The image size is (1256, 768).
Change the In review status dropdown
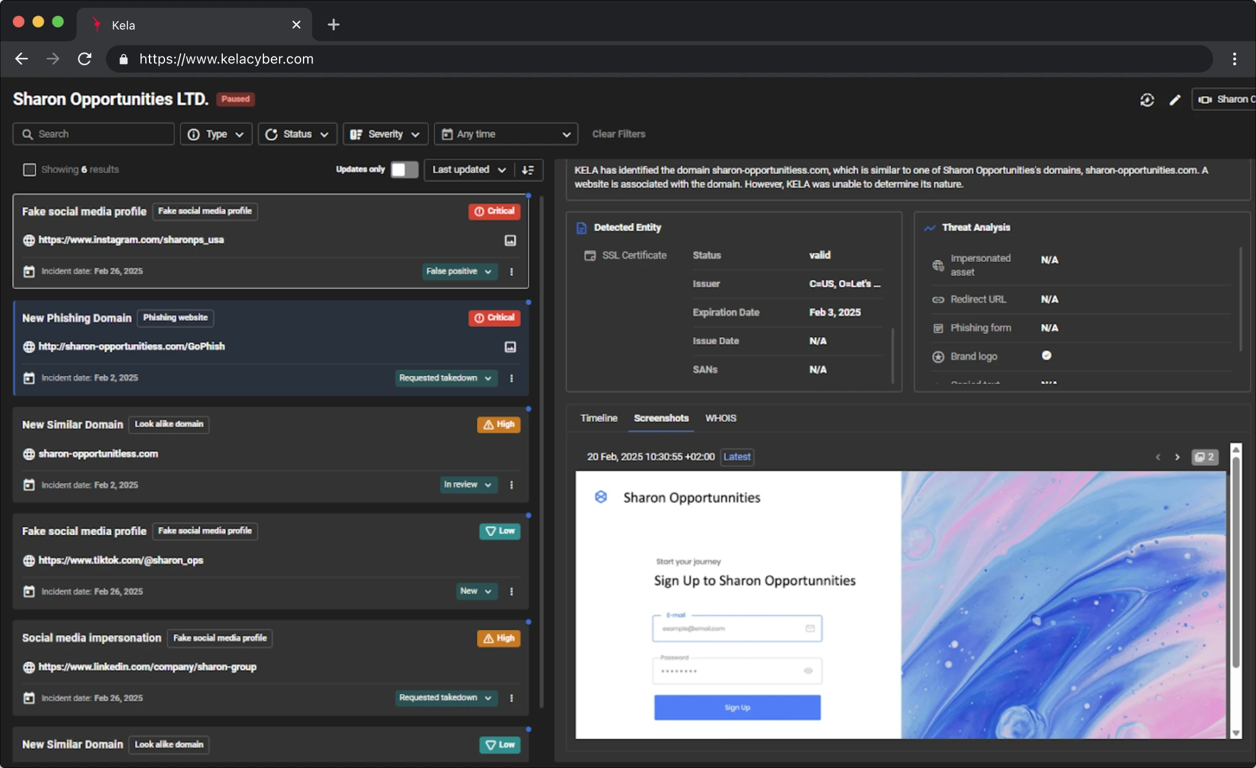pos(468,485)
